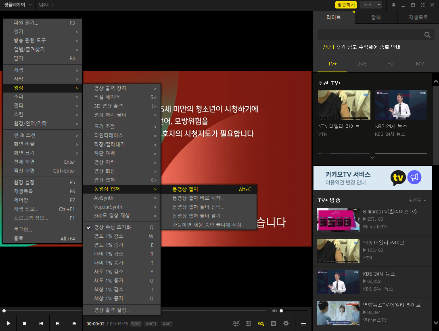Viewport: 439px width, 331px height.
Task: Open the settings gear icon
Action: tap(286, 323)
